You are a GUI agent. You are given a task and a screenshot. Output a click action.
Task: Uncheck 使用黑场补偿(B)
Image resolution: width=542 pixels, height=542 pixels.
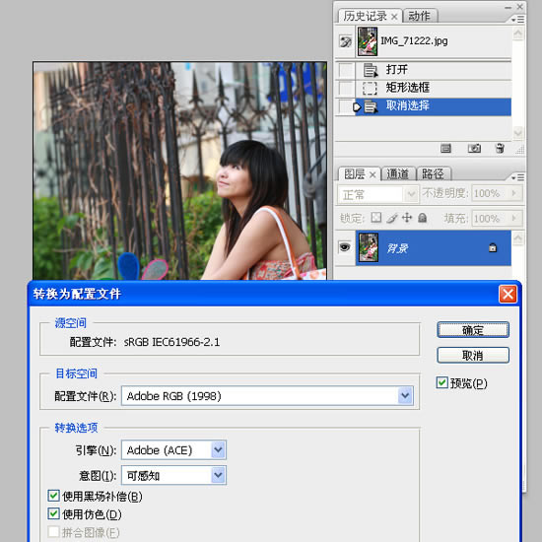point(53,496)
